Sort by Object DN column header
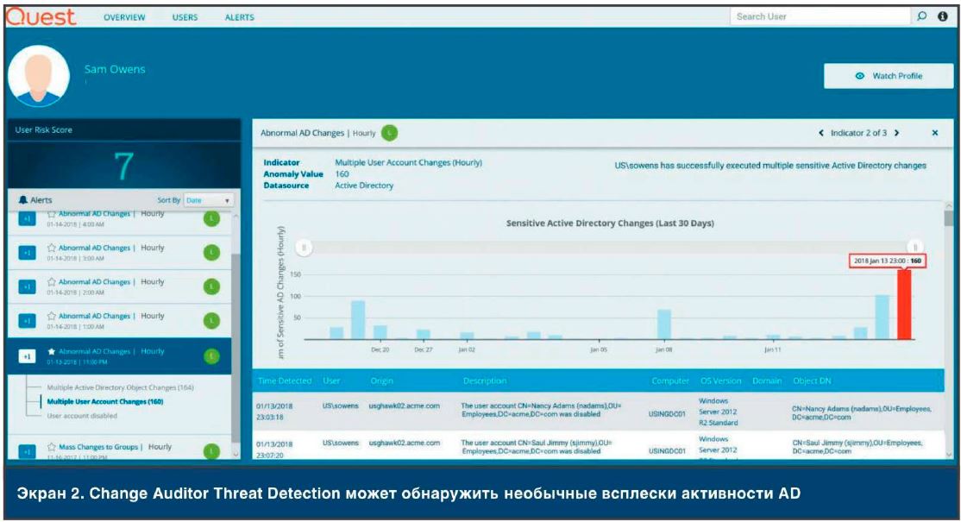The height and width of the screenshot is (522, 961). (x=812, y=380)
